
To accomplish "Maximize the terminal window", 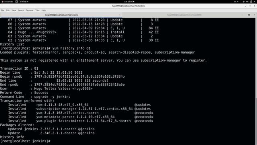I will pos(250,6).
